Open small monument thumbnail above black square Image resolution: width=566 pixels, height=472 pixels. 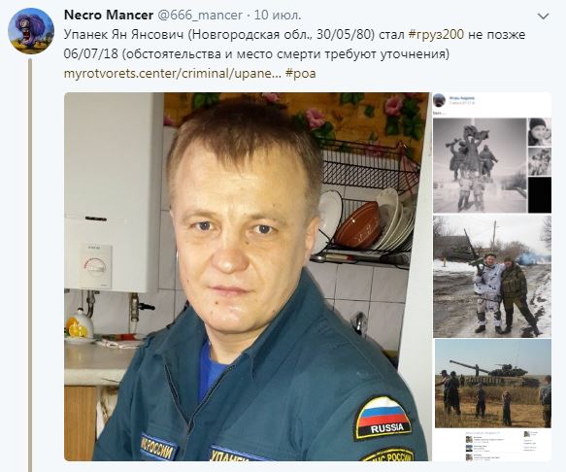pos(540,161)
